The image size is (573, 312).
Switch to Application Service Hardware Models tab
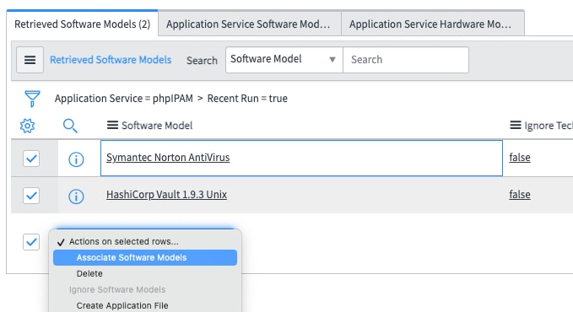[433, 24]
